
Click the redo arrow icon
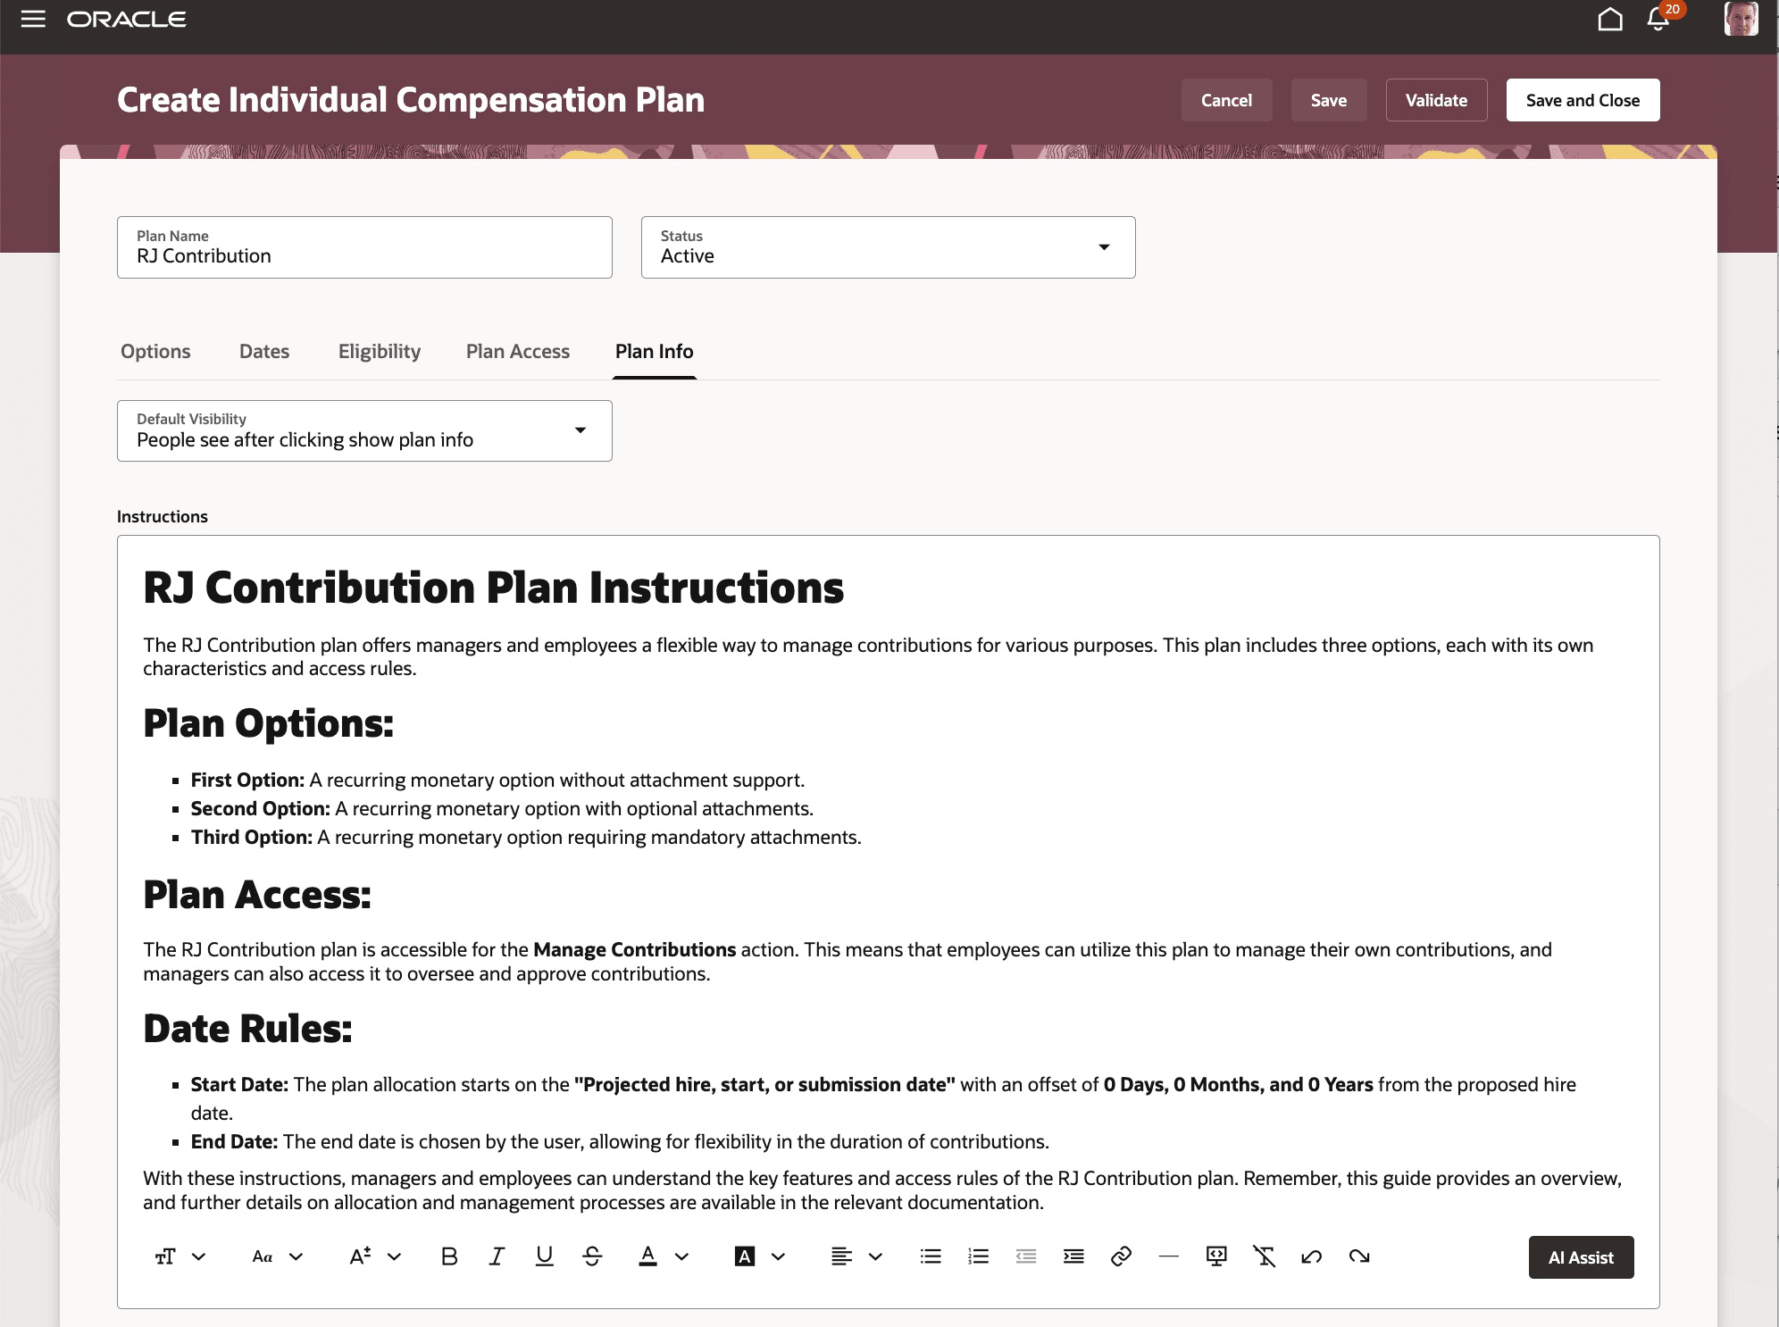click(1359, 1256)
